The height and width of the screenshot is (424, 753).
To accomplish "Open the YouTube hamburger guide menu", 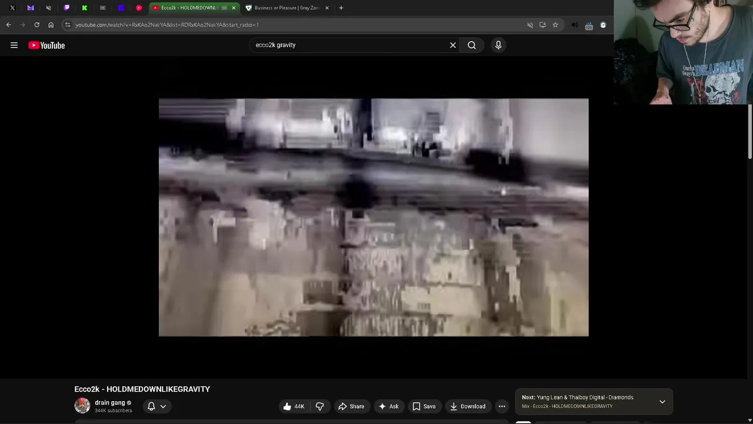I will (14, 45).
